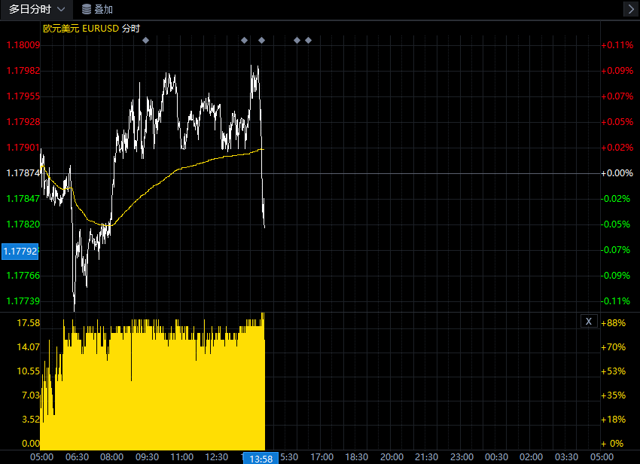The image size is (640, 464).
Task: Click the 09:30 time axis label
Action: pyautogui.click(x=147, y=457)
